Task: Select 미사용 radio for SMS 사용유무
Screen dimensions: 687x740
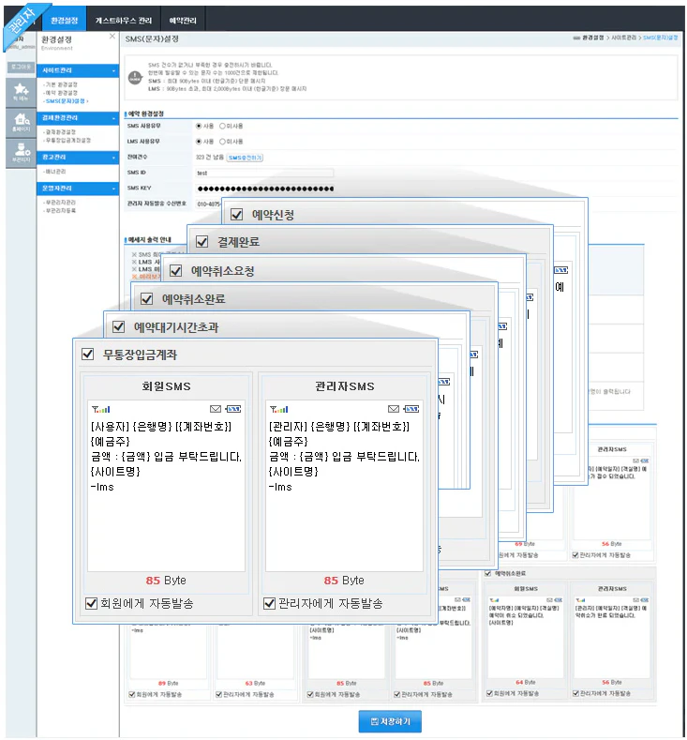Action: click(222, 126)
